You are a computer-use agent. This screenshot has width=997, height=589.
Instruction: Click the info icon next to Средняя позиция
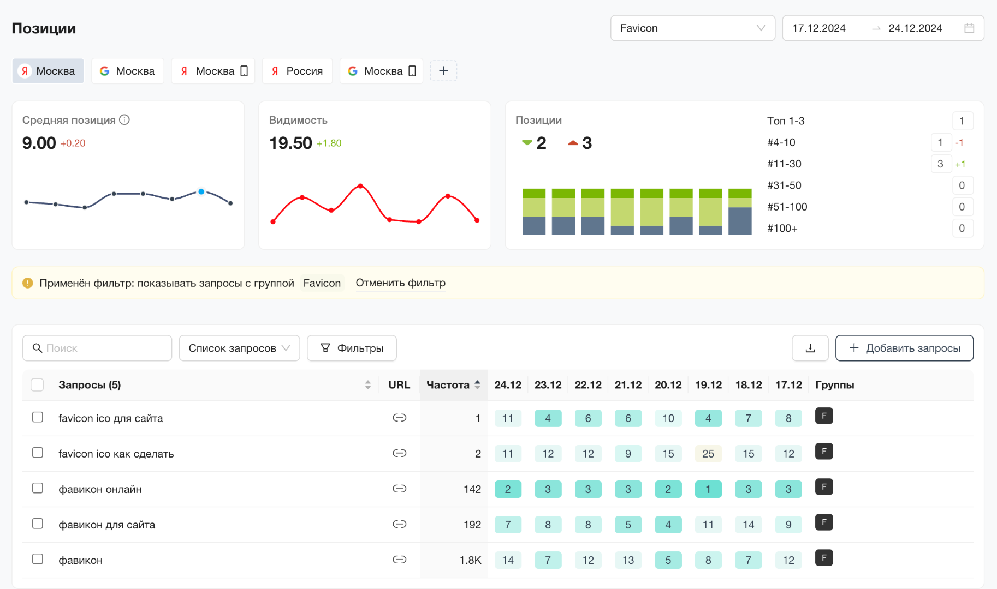coord(124,120)
